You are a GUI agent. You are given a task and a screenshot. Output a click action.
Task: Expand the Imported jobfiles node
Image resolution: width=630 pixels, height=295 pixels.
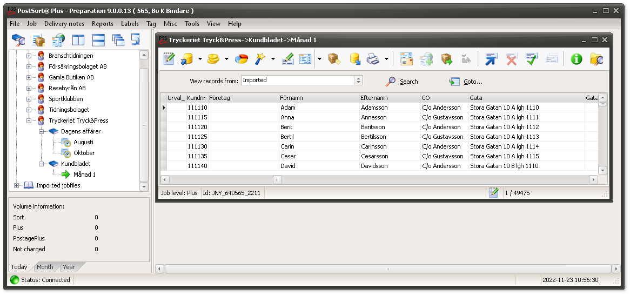[x=17, y=185]
